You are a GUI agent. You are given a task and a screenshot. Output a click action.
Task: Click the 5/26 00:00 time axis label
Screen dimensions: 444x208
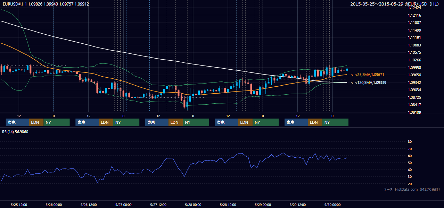(54, 205)
